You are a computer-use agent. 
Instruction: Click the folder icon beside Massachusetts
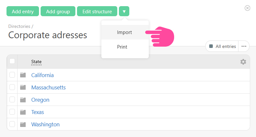coord(23,87)
